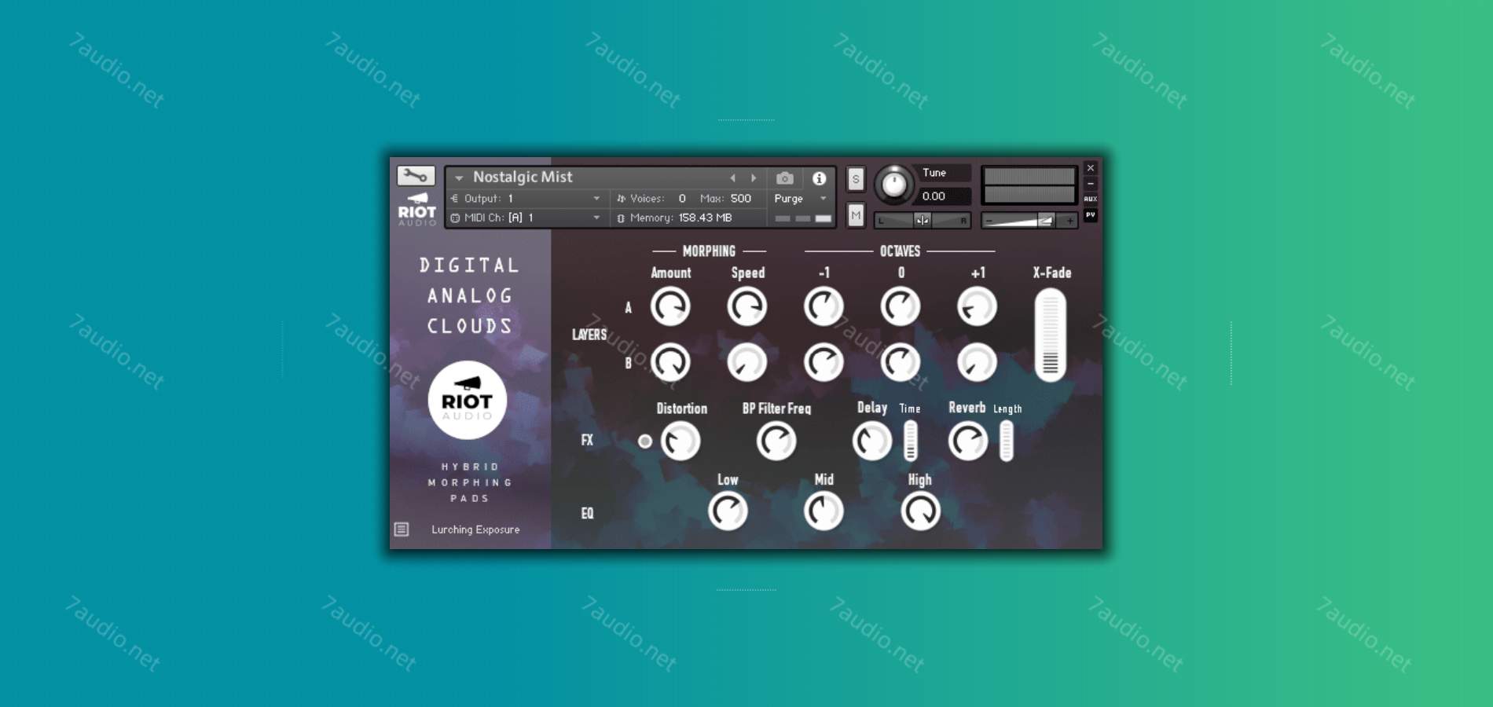Click the round Riot Audio logo badge
Screen dimensions: 1493x707
(468, 401)
